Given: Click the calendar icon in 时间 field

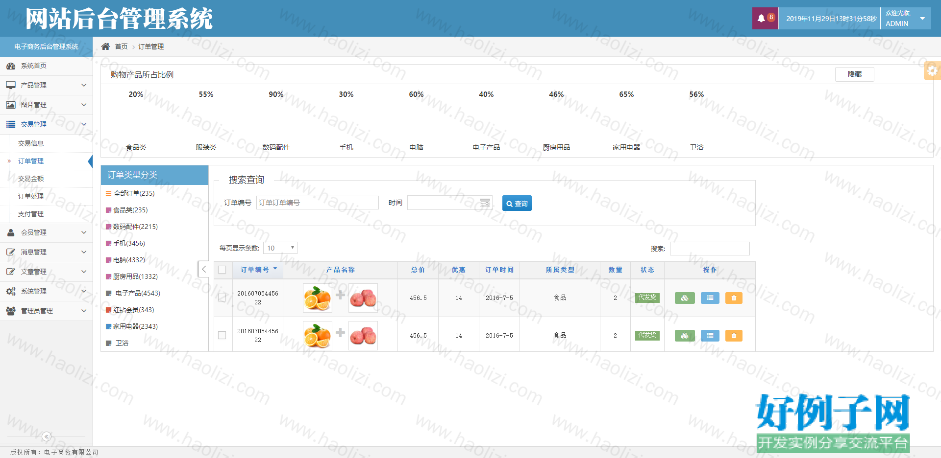Looking at the screenshot, I should point(485,203).
